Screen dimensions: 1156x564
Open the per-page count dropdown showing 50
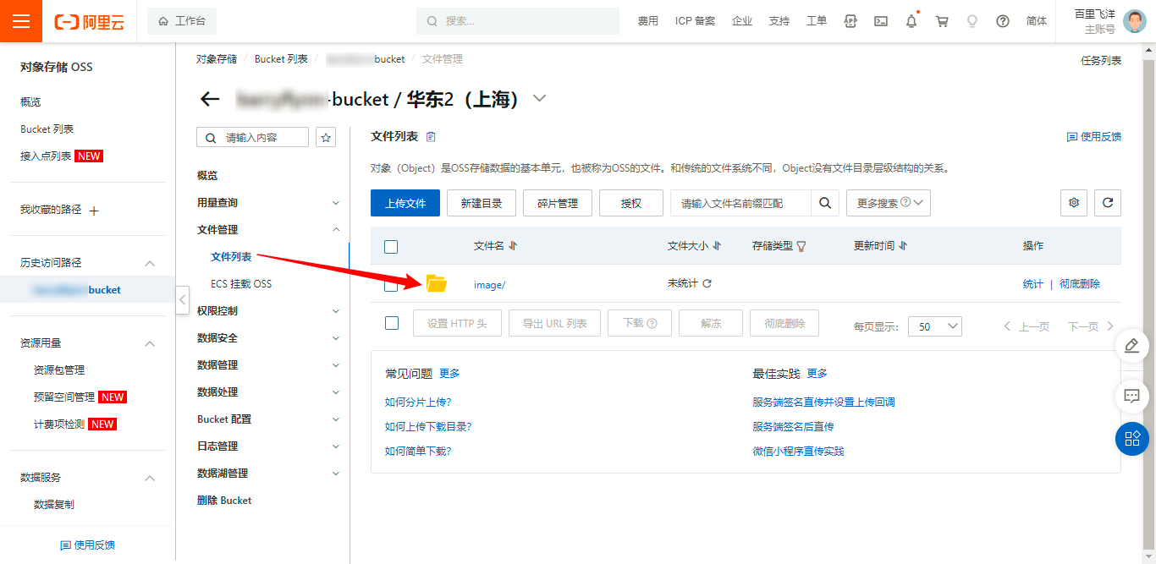point(934,326)
